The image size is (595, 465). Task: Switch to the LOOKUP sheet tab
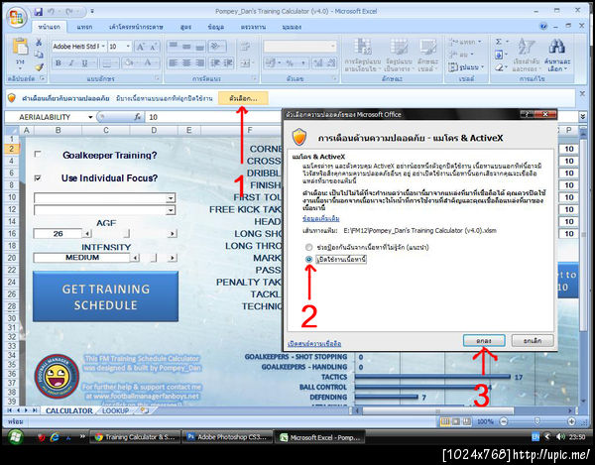(115, 410)
